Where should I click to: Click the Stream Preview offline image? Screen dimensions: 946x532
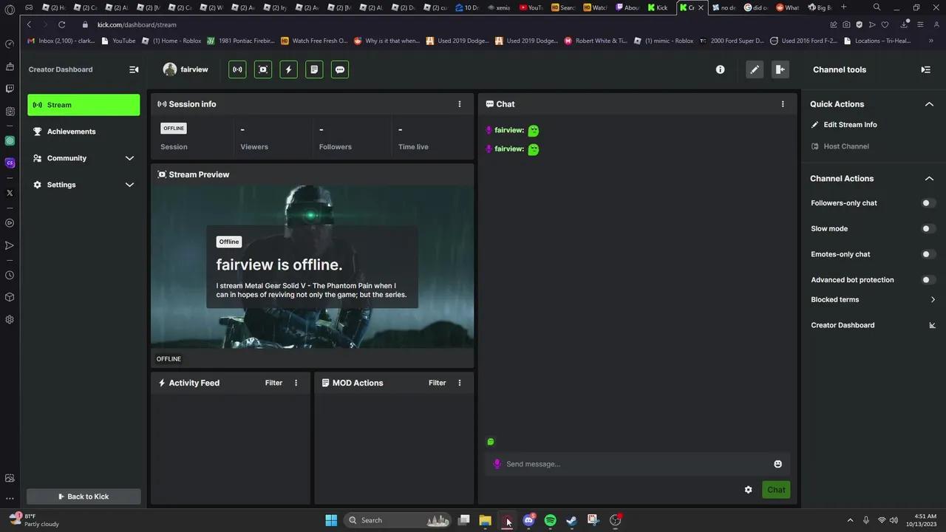tap(312, 267)
